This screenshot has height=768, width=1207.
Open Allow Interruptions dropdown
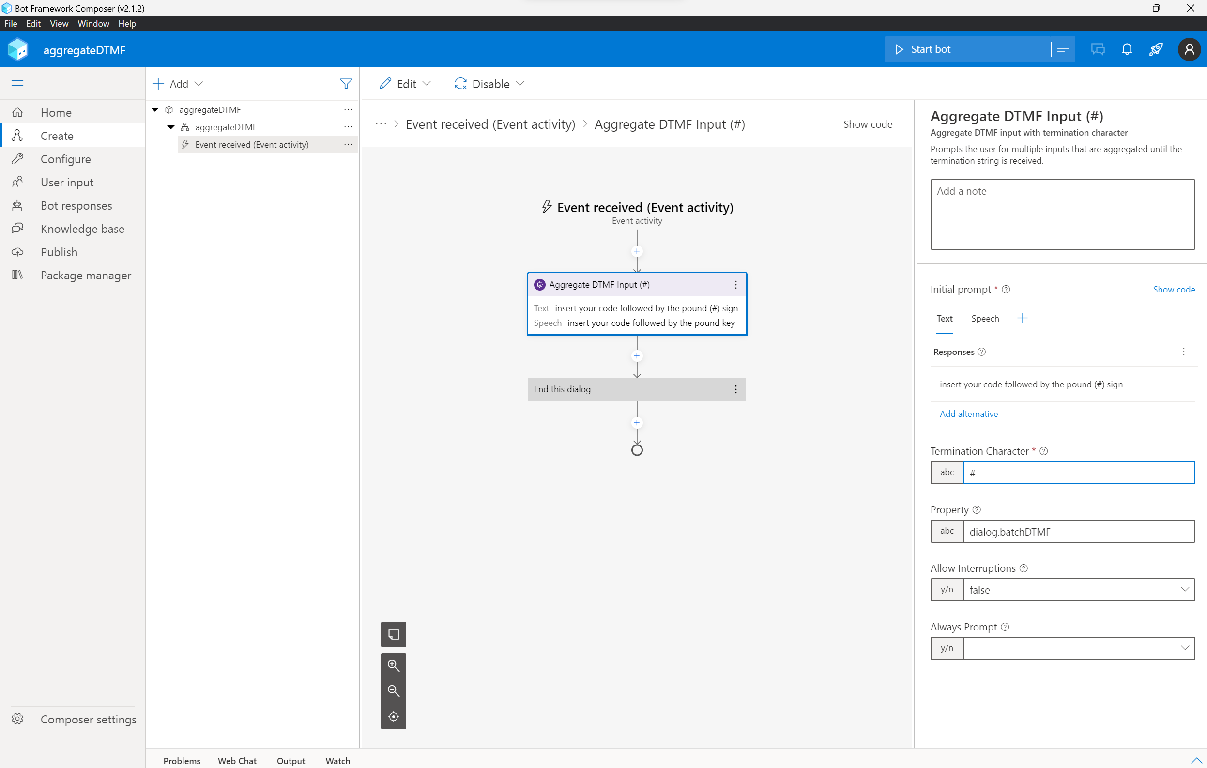point(1184,589)
